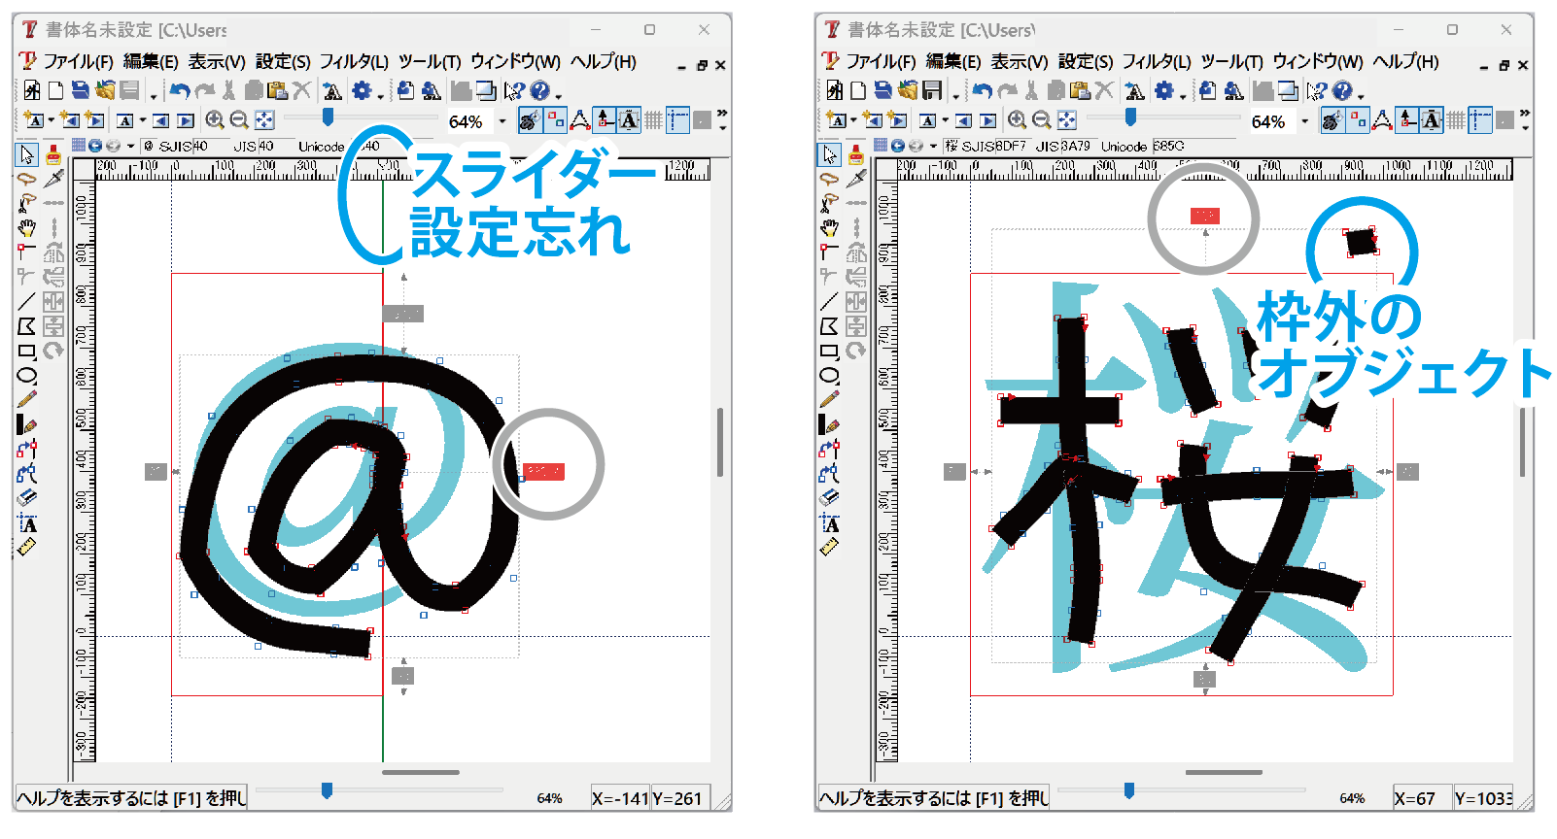Open the 64% zoom dropdown in left window
This screenshot has width=1557, height=839.
coord(502,121)
